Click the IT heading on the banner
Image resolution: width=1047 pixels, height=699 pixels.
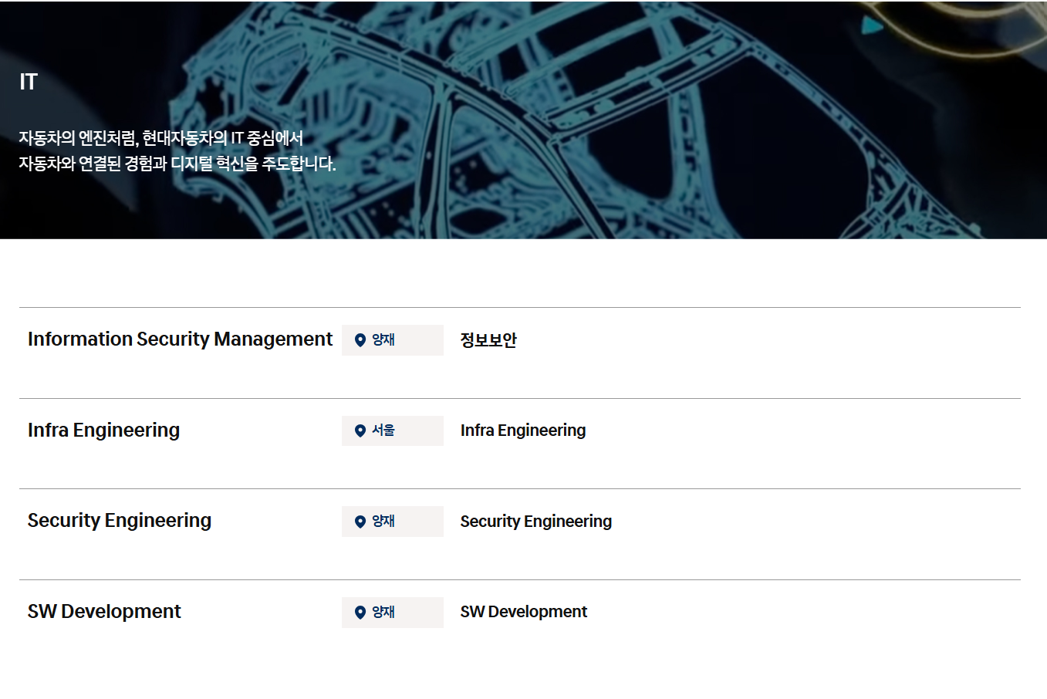pos(29,82)
